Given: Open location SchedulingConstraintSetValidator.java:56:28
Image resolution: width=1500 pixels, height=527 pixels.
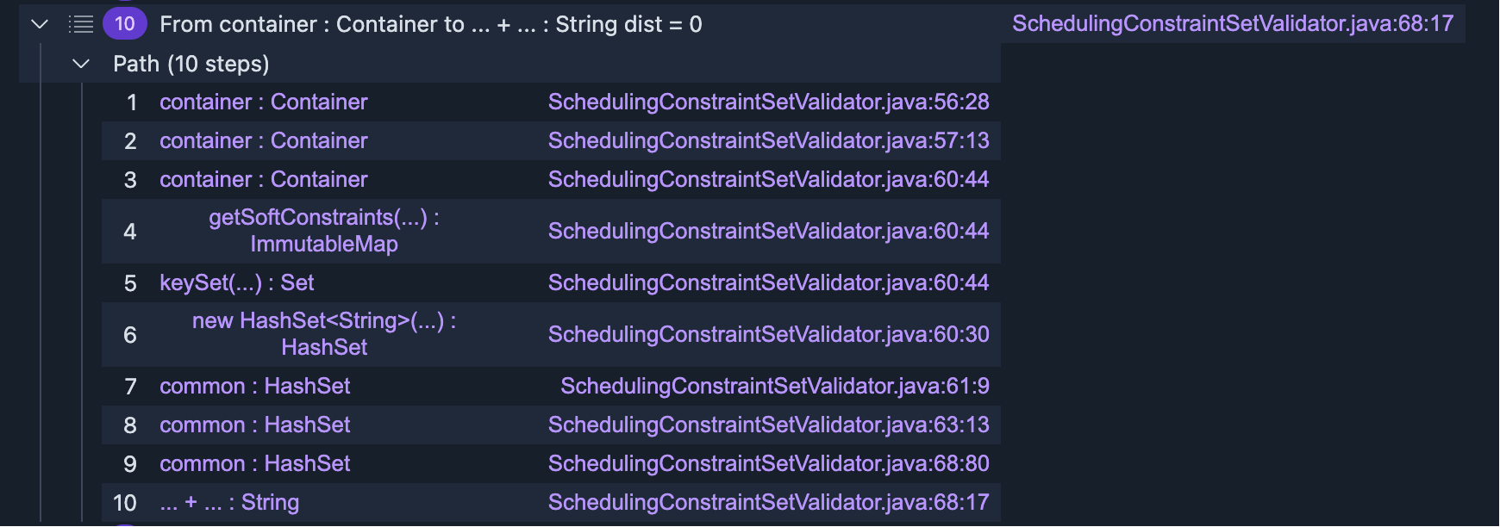Looking at the screenshot, I should tap(768, 102).
